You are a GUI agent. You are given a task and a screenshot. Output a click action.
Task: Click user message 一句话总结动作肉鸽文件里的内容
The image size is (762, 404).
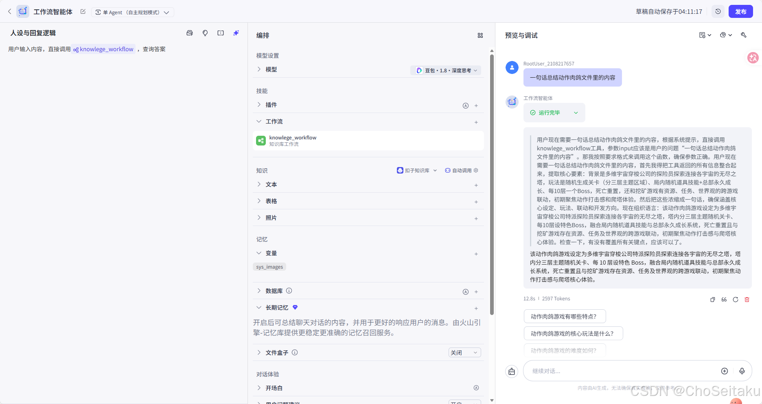coord(572,78)
